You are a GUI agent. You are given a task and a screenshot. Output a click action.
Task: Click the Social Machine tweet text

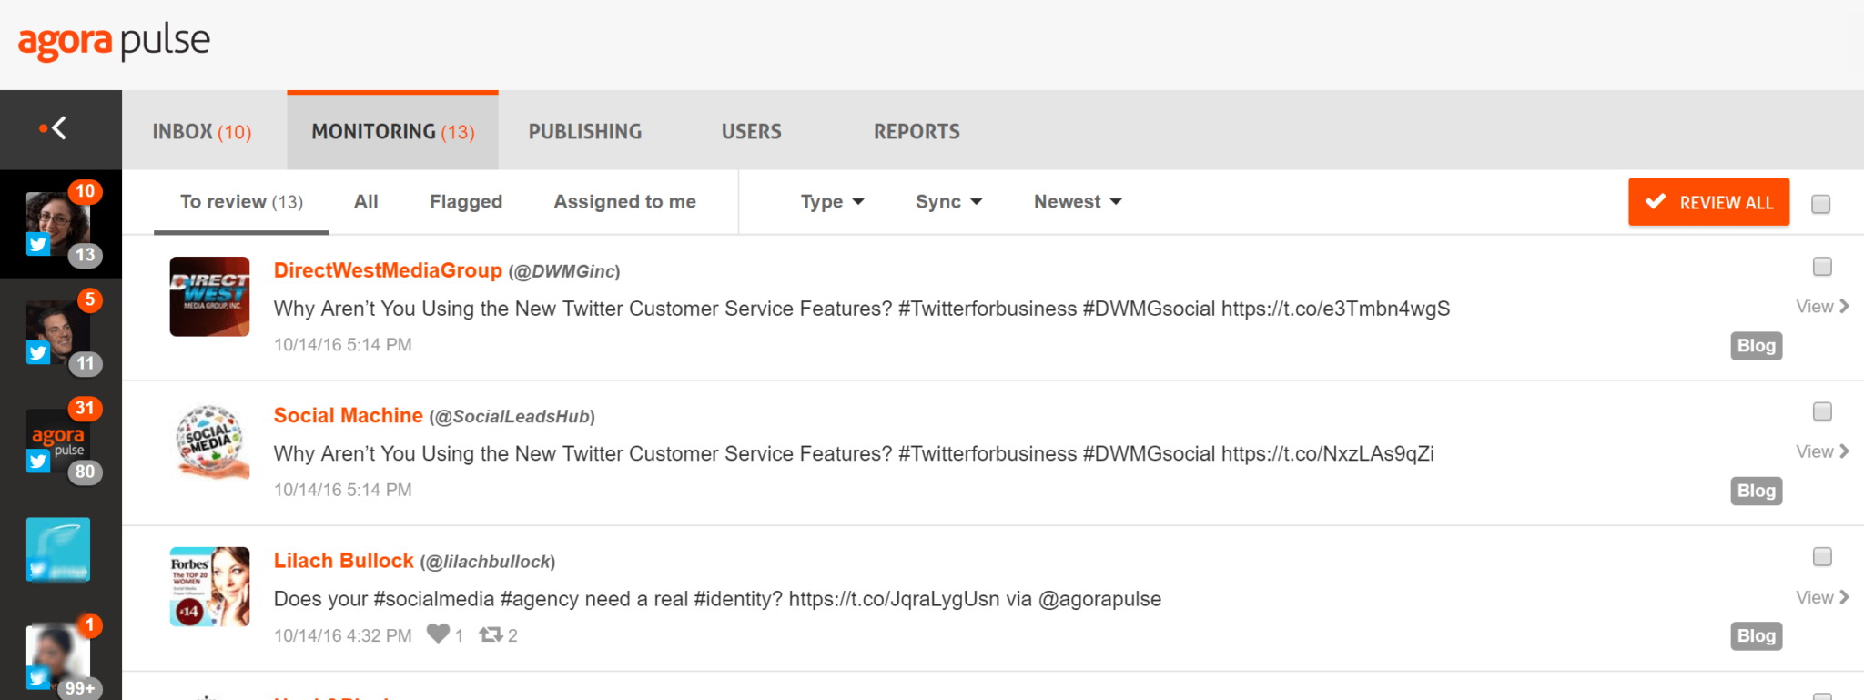click(x=854, y=453)
